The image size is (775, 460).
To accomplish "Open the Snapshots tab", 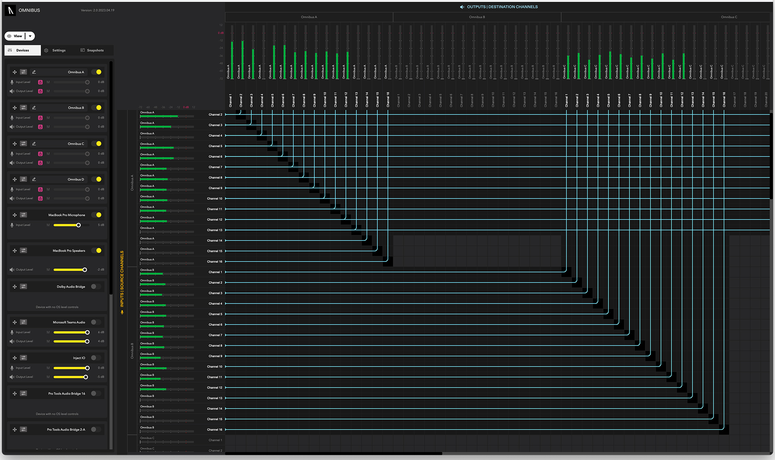I will 92,50.
